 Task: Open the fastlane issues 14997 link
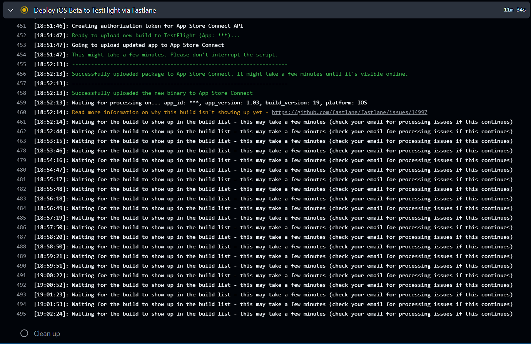349,112
